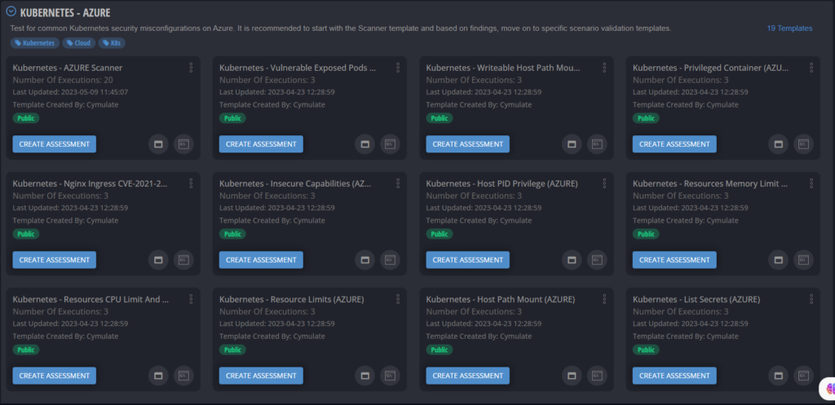This screenshot has width=835, height=405.
Task: Open three-dot menu on List Secrets card
Action: (x=810, y=299)
